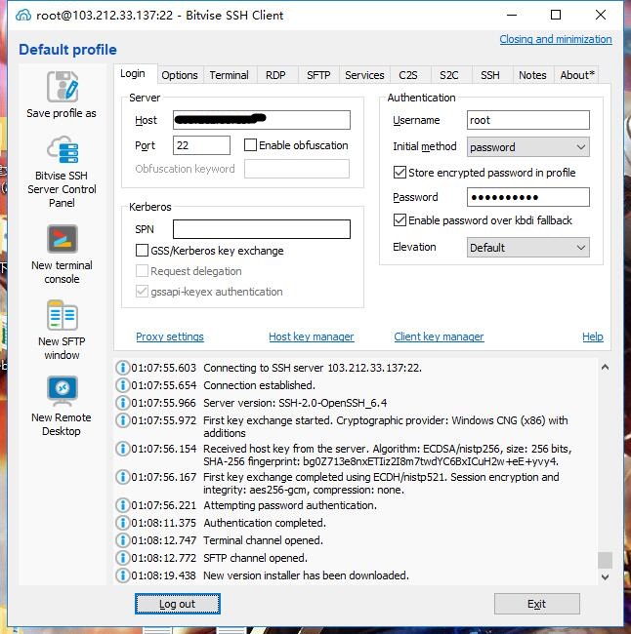Switch to the SFTP tab
631x634 pixels.
click(318, 75)
